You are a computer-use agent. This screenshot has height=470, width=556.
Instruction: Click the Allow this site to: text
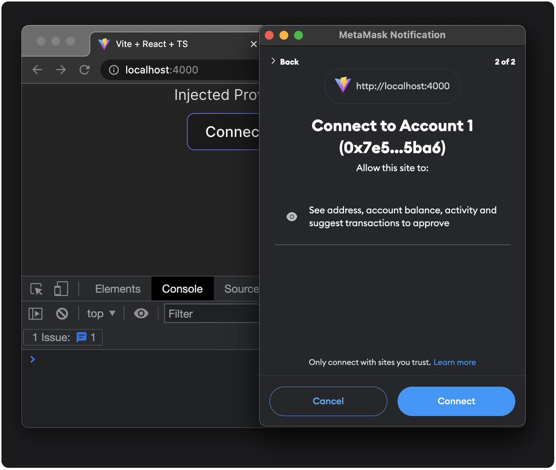point(392,168)
